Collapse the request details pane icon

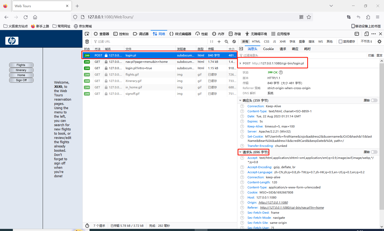(x=241, y=49)
